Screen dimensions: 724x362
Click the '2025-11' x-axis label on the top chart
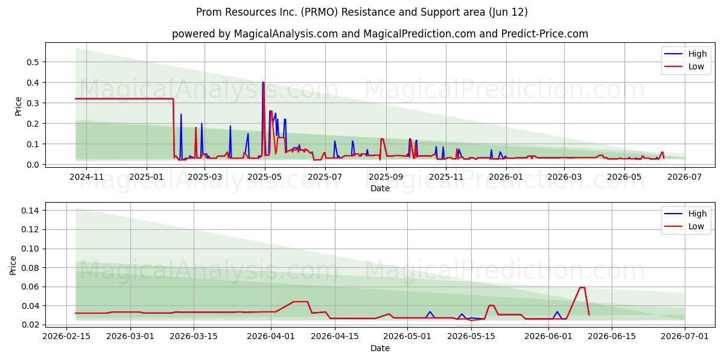pyautogui.click(x=447, y=177)
